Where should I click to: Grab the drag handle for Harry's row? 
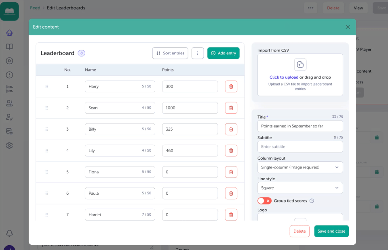pos(46,86)
